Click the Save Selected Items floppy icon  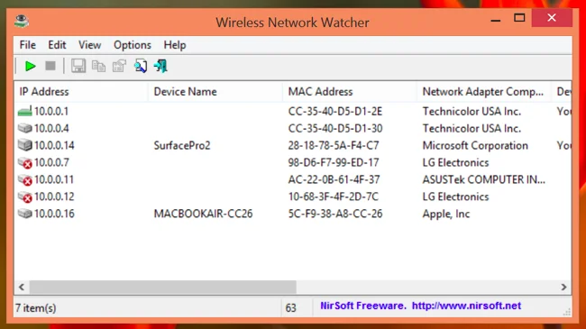[78, 66]
